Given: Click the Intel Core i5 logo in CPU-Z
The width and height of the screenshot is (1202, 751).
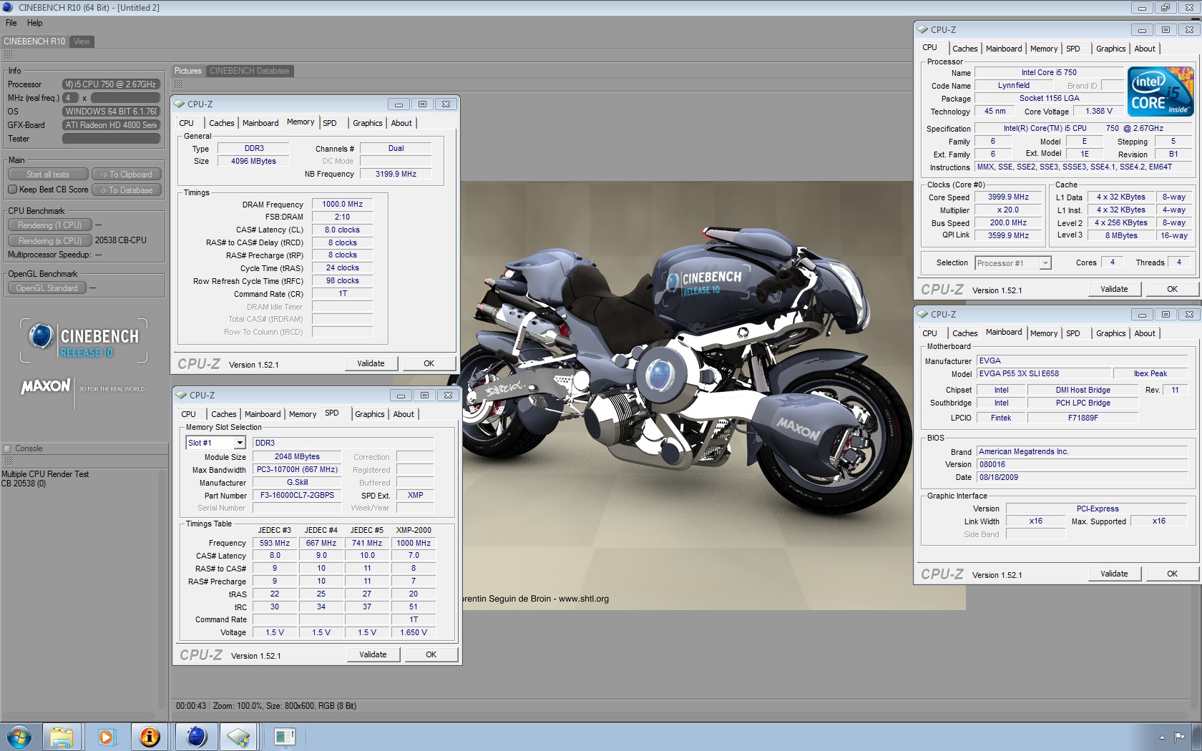Looking at the screenshot, I should [1160, 92].
